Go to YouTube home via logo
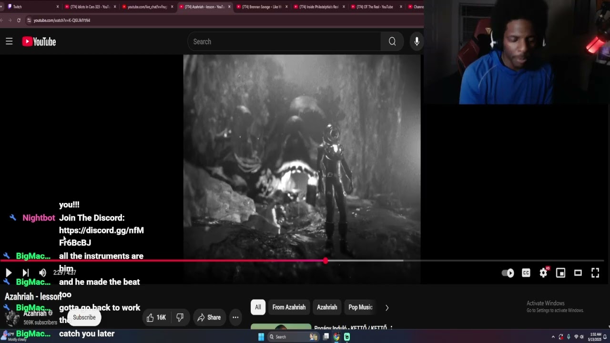 (x=39, y=42)
